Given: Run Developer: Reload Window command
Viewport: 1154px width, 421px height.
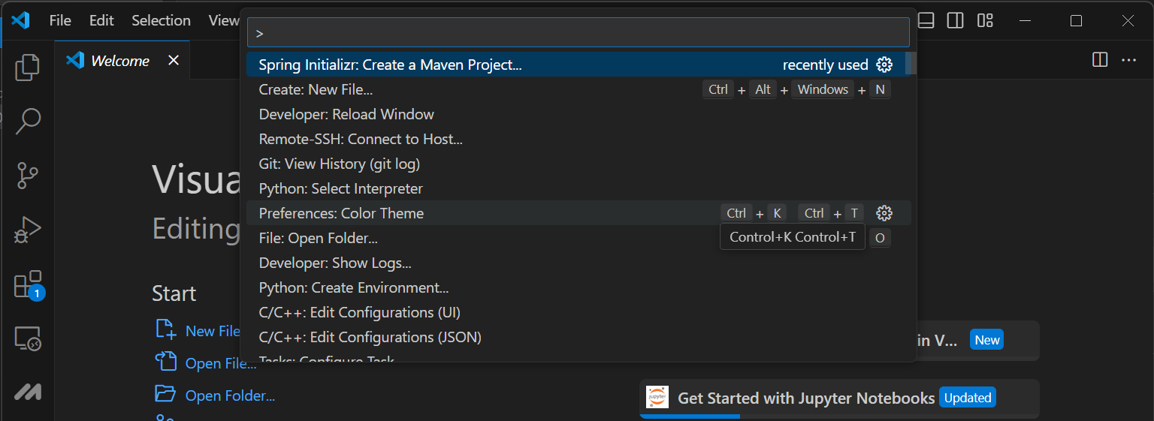Looking at the screenshot, I should [x=579, y=114].
